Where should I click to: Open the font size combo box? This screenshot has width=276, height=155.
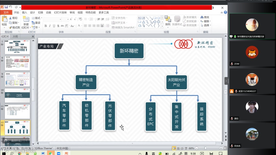[x=65, y=19]
